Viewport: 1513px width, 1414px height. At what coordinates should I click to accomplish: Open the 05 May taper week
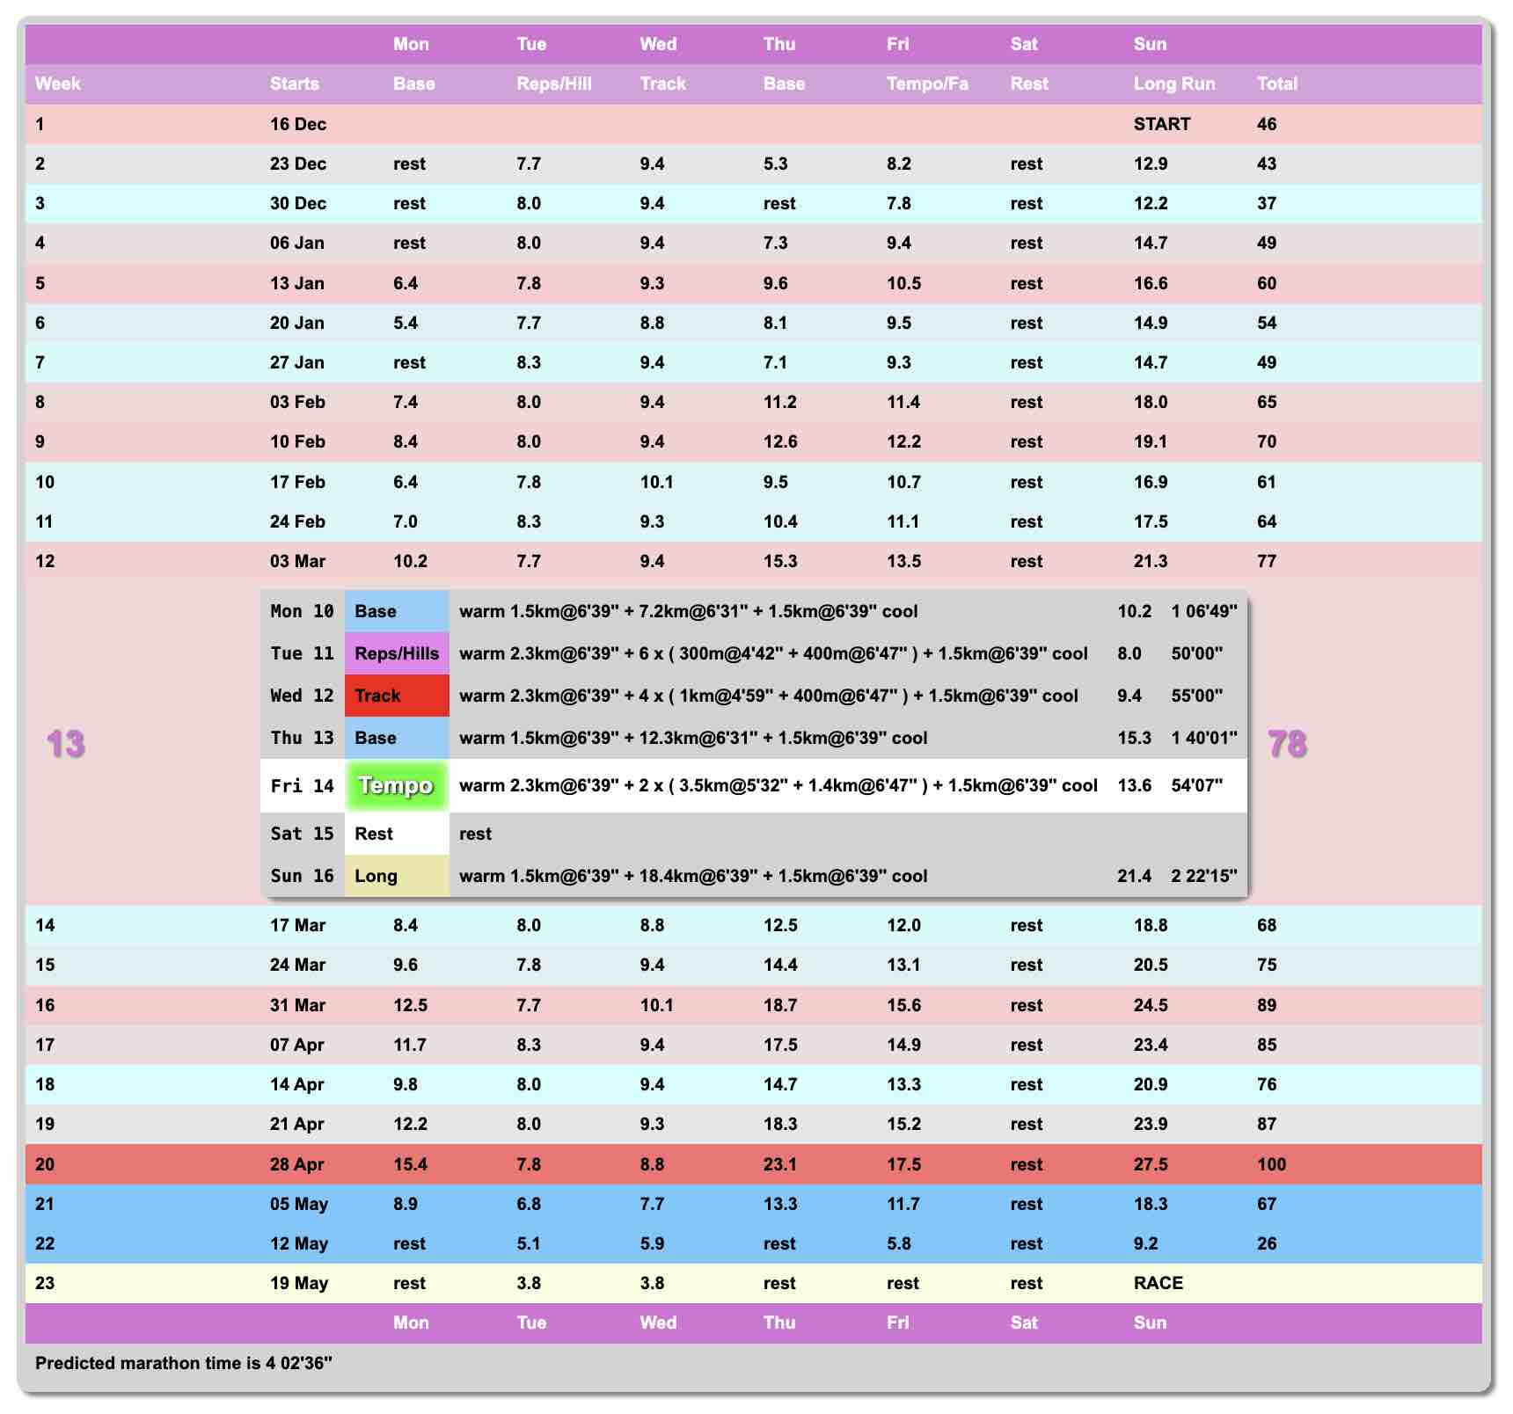754,1204
